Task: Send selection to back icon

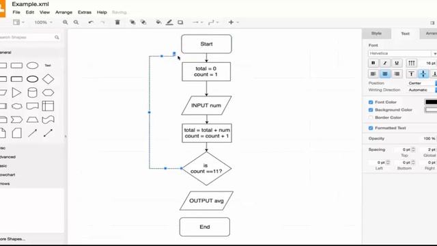Action: pos(143,22)
